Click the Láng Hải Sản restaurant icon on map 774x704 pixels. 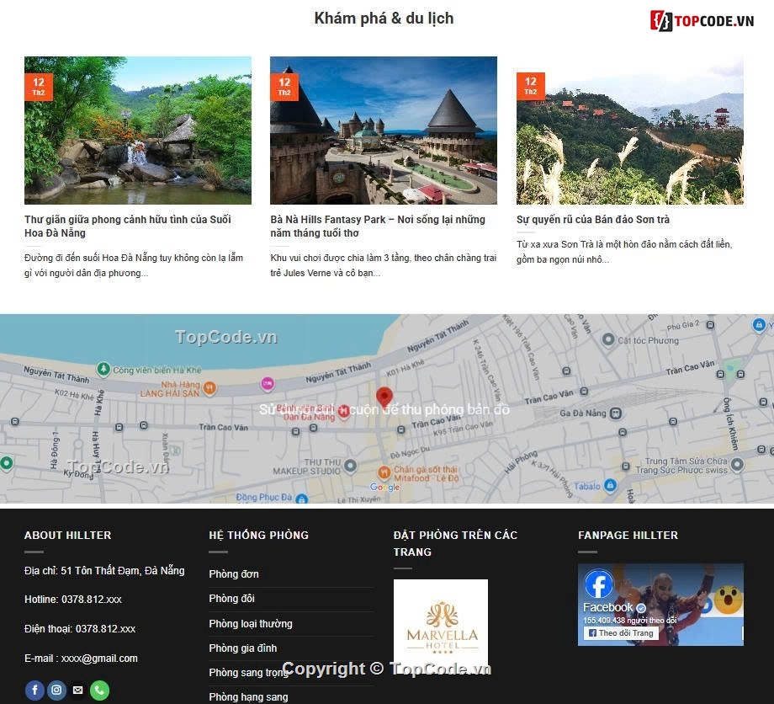tap(210, 389)
